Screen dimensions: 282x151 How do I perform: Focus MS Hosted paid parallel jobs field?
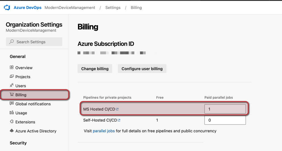click(225, 109)
